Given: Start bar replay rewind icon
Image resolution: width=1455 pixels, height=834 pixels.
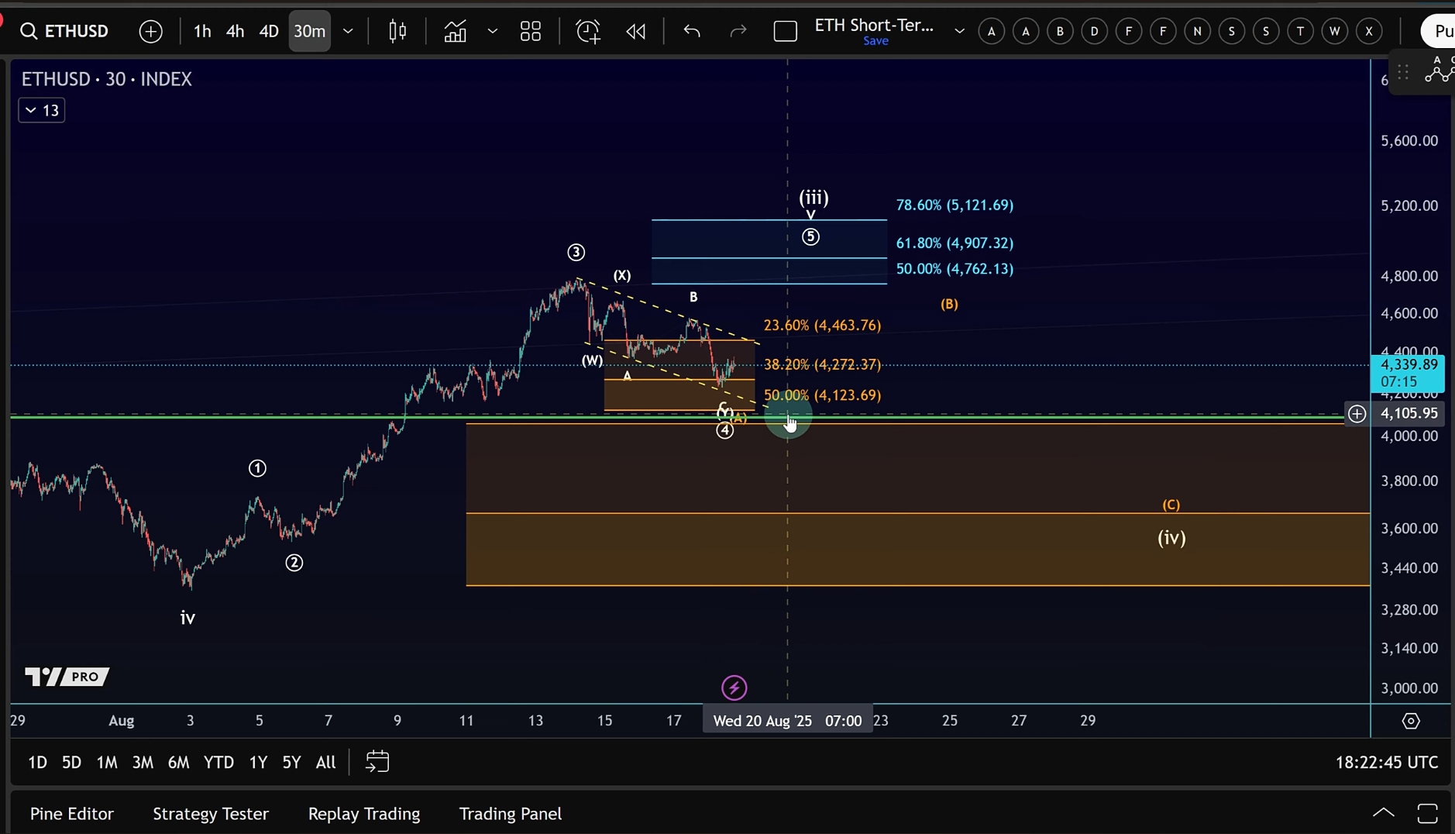Looking at the screenshot, I should click(x=636, y=31).
